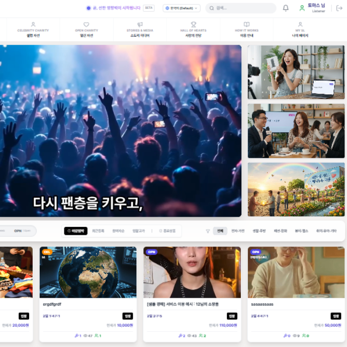Click participants icon on 110,000원 card

point(201,336)
